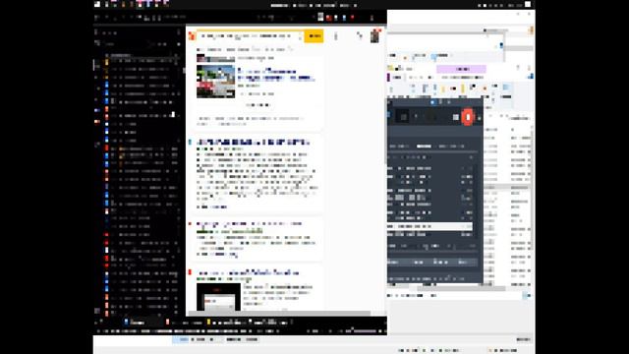
Task: Focus the search input field with yellow border
Action: [250, 36]
